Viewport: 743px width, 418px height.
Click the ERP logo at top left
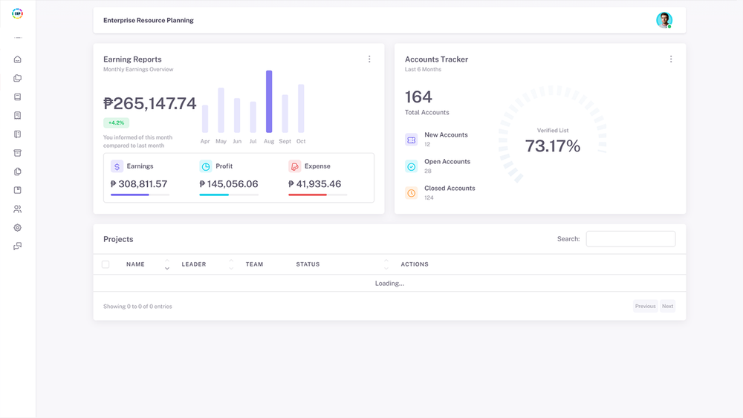pos(18,13)
